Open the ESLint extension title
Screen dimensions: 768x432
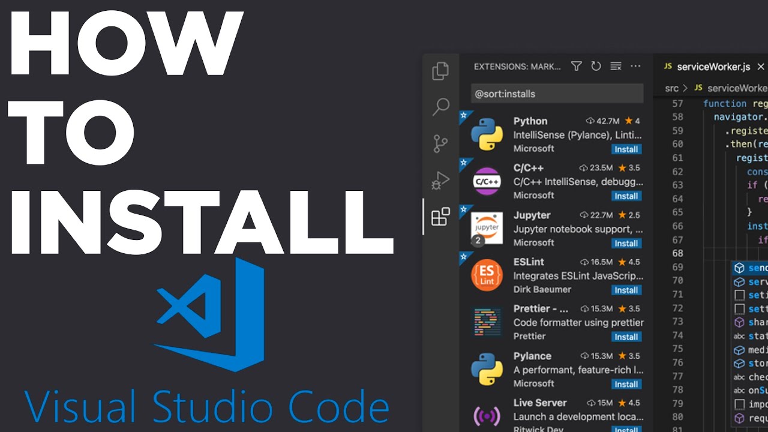point(529,262)
